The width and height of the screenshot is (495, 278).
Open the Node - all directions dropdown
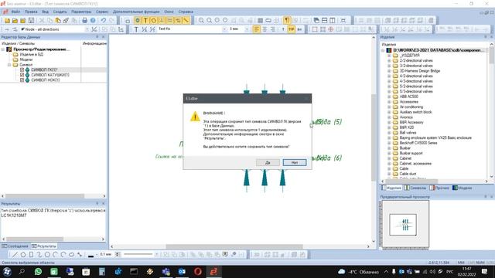[87, 29]
